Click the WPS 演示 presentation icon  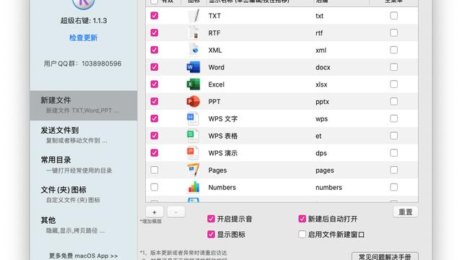coord(193,152)
